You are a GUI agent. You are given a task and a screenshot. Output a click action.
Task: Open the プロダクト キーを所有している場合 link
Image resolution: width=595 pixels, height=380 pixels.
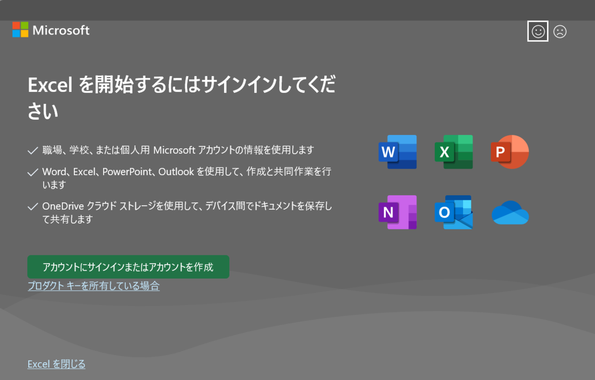tap(94, 285)
